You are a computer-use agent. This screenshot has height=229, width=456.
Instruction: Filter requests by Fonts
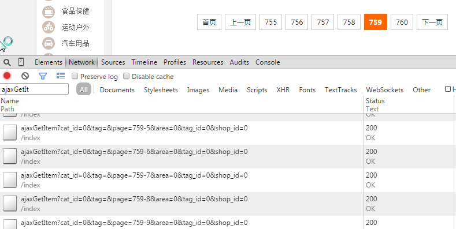pos(307,90)
